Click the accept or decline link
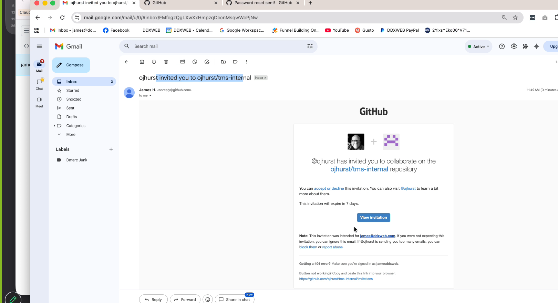Screen dimensions: 558x303 329,188
